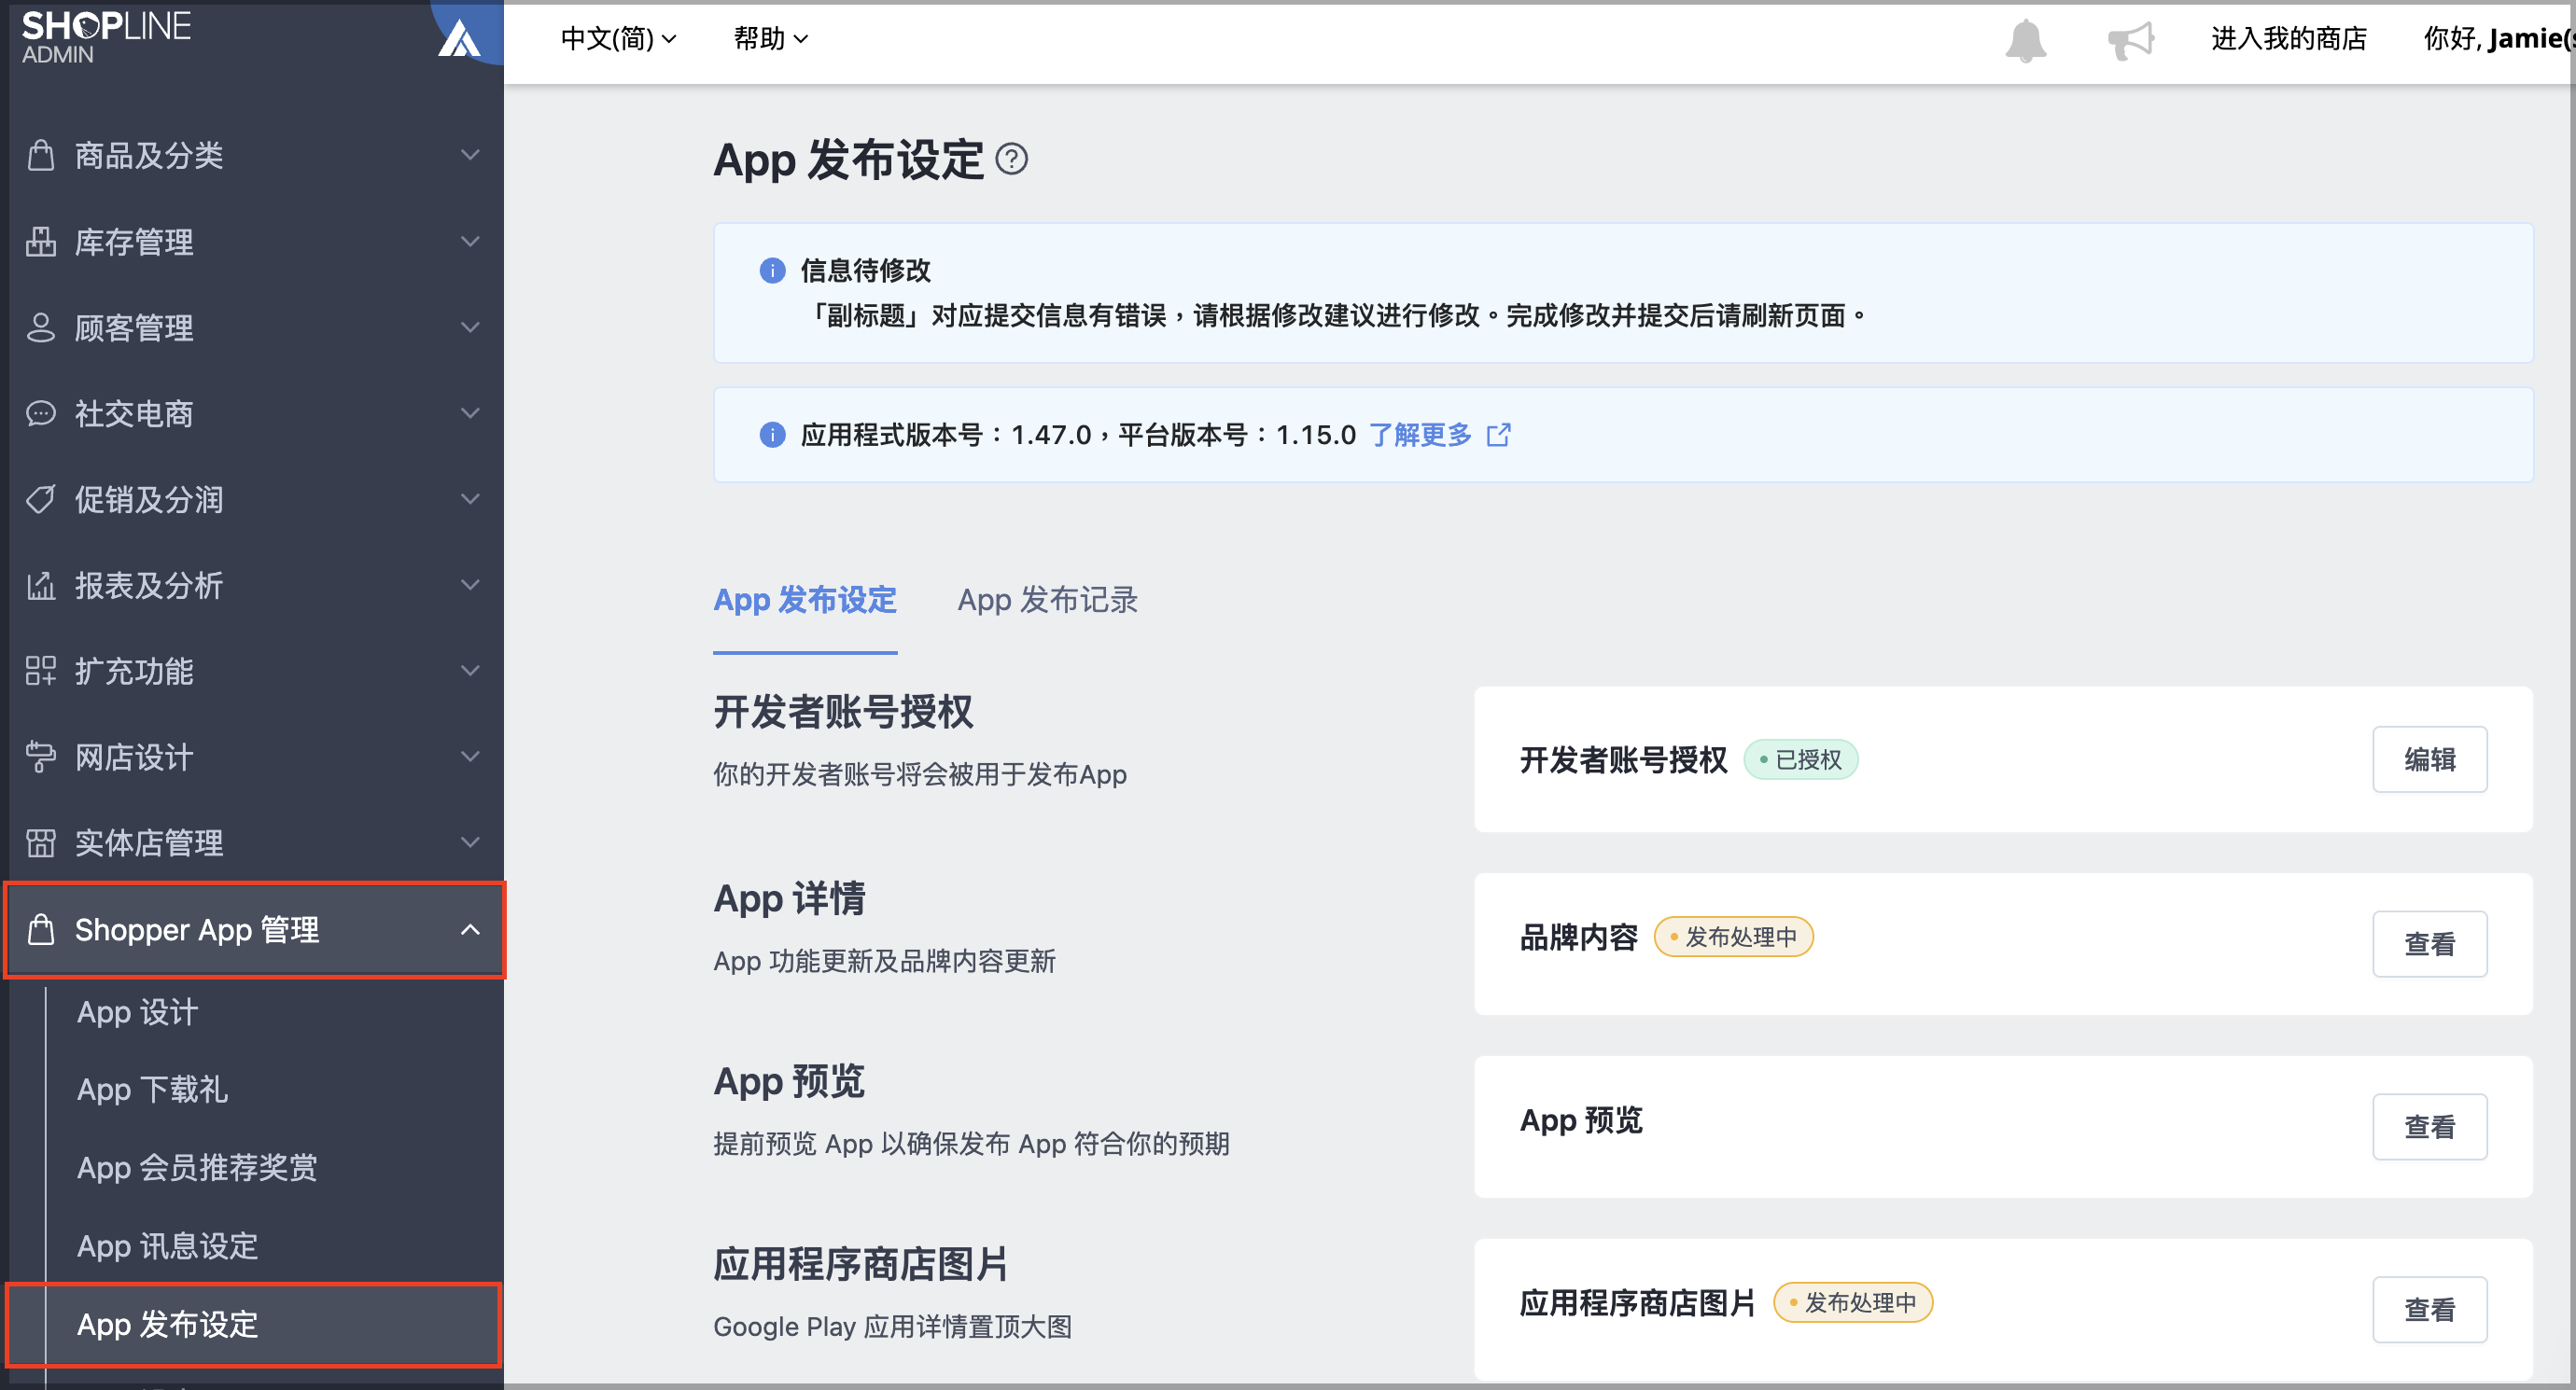
Task: Open App 设计 submenu item
Action: pyautogui.click(x=138, y=1011)
